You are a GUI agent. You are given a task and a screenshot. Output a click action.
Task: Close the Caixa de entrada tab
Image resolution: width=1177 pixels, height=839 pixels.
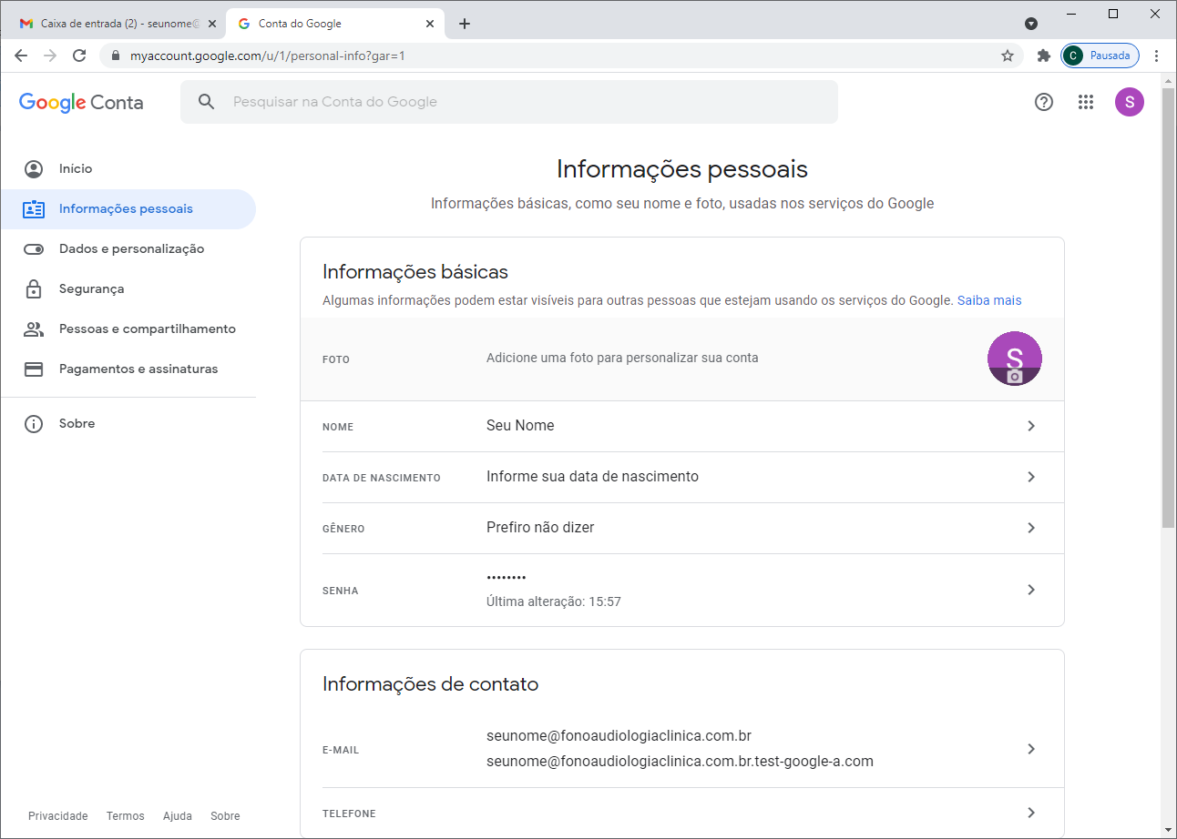pyautogui.click(x=211, y=24)
